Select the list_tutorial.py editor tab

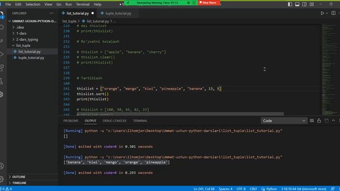coord(78,13)
